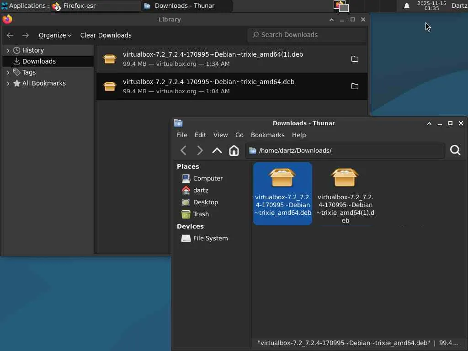Image resolution: width=468 pixels, height=351 pixels.
Task: Switch to Downloads - Thunar taskbar button
Action: click(187, 5)
